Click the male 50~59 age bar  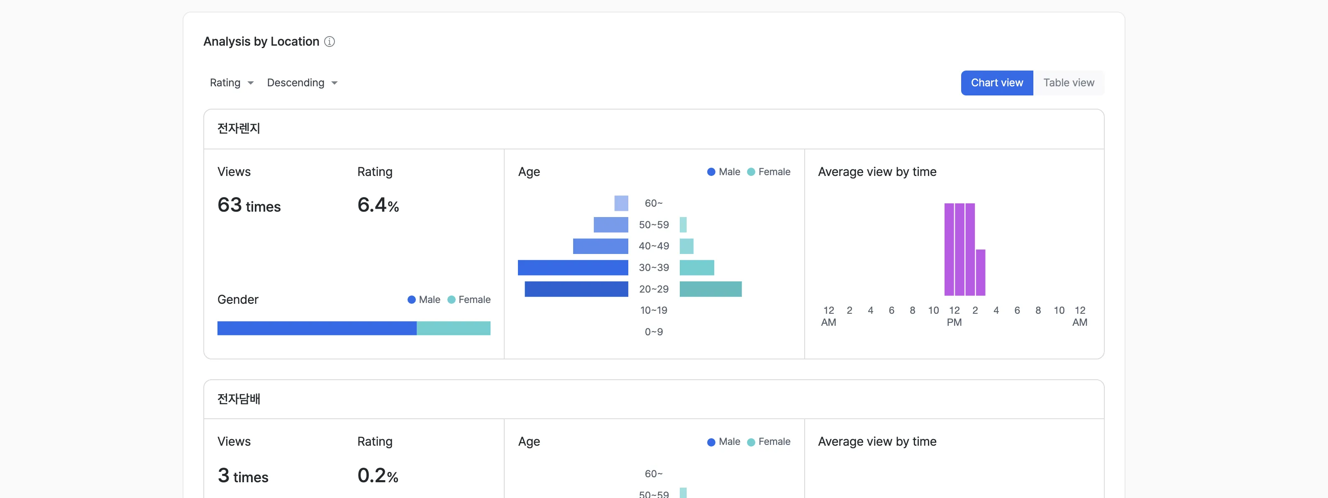611,225
